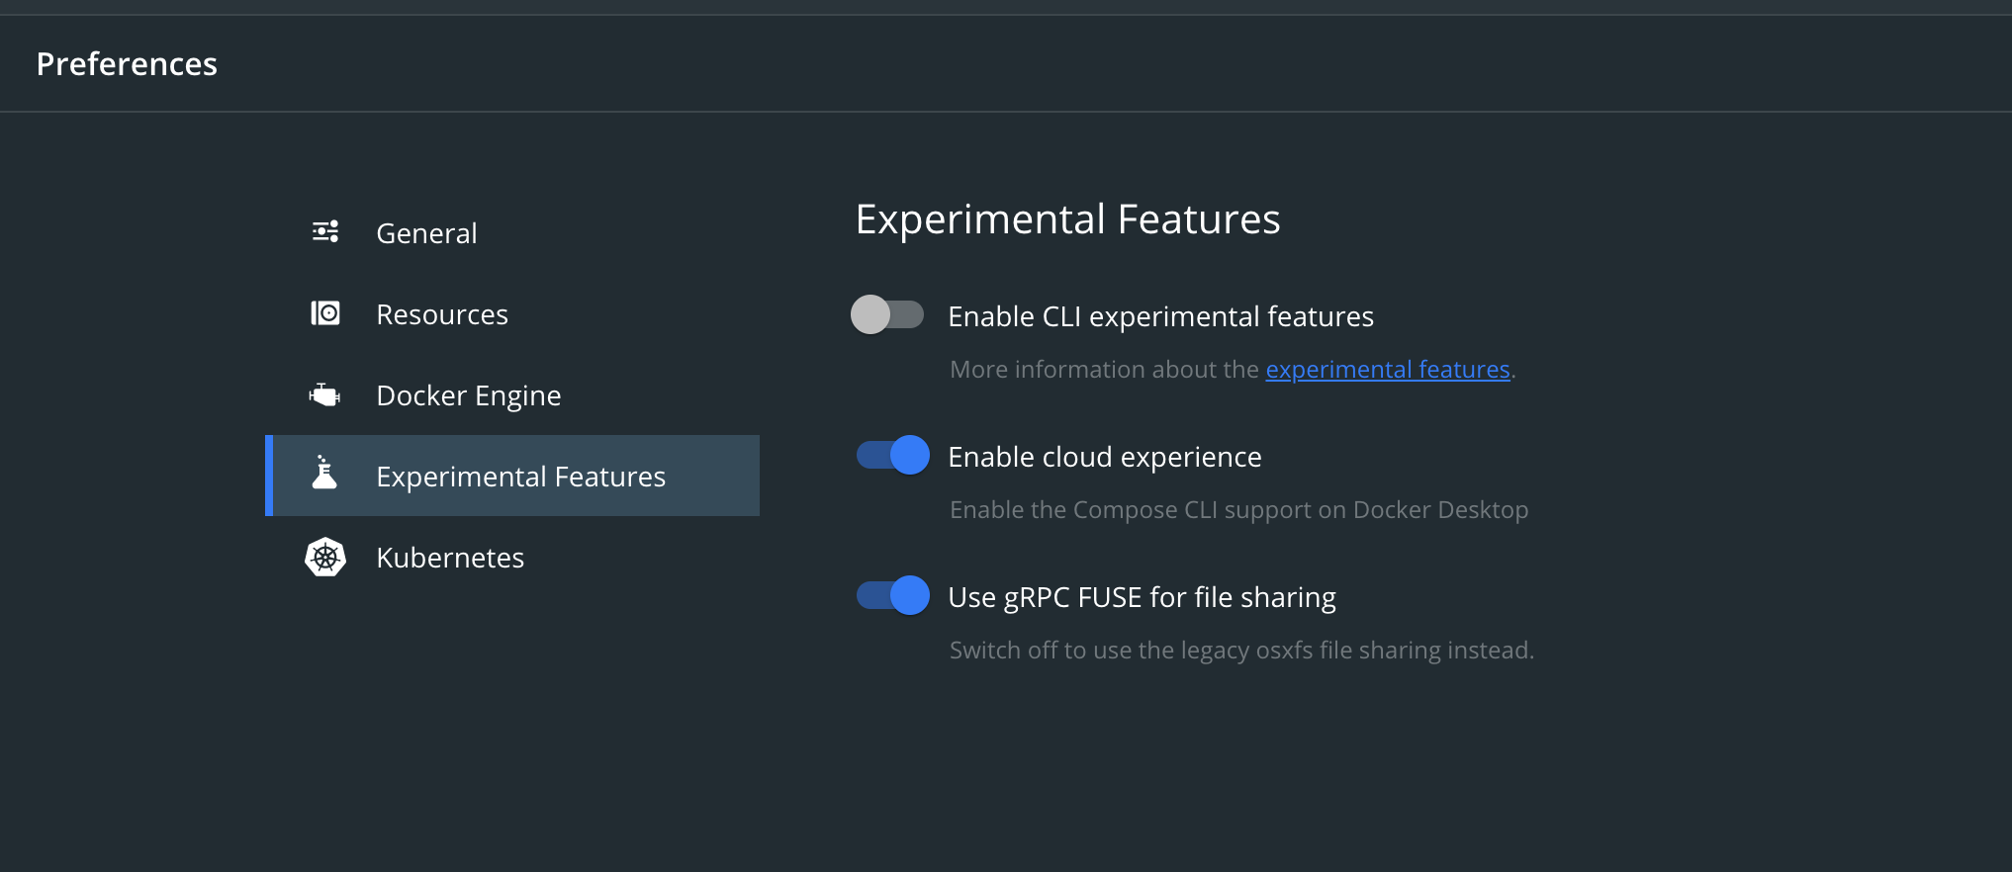Click the Docker Engine motor icon
This screenshot has height=872, width=2012.
pos(324,395)
